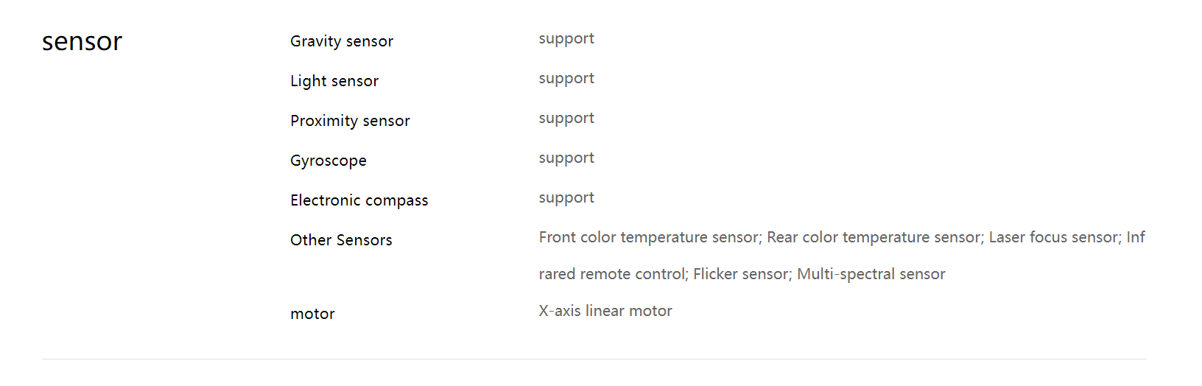The image size is (1202, 386).
Task: Click 'support' value next to Proximity sensor
Action: pos(566,119)
